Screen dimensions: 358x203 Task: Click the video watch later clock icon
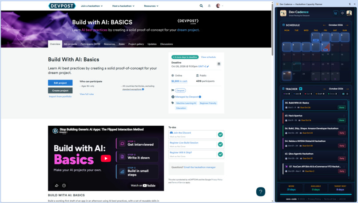(x=64, y=185)
